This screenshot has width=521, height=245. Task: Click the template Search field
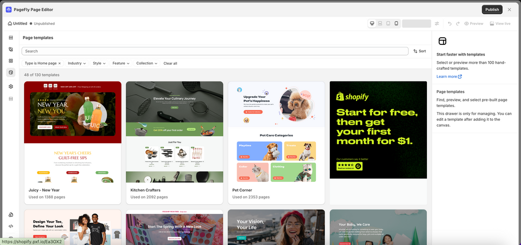pyautogui.click(x=215, y=51)
